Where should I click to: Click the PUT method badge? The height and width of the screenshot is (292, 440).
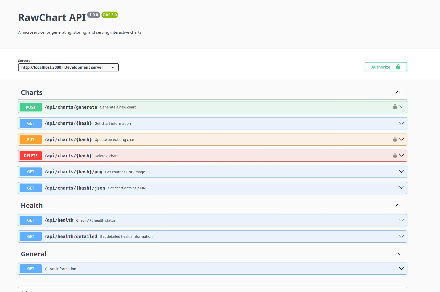coord(31,140)
